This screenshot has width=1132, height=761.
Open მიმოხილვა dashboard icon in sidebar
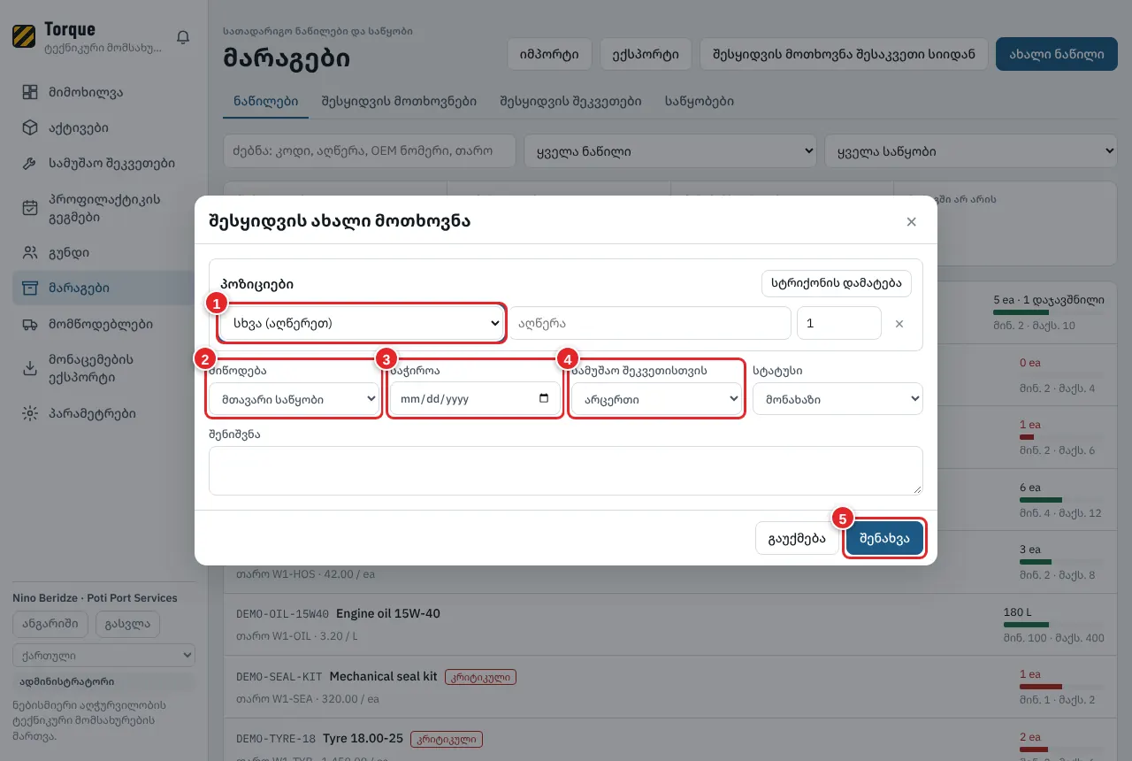point(30,92)
